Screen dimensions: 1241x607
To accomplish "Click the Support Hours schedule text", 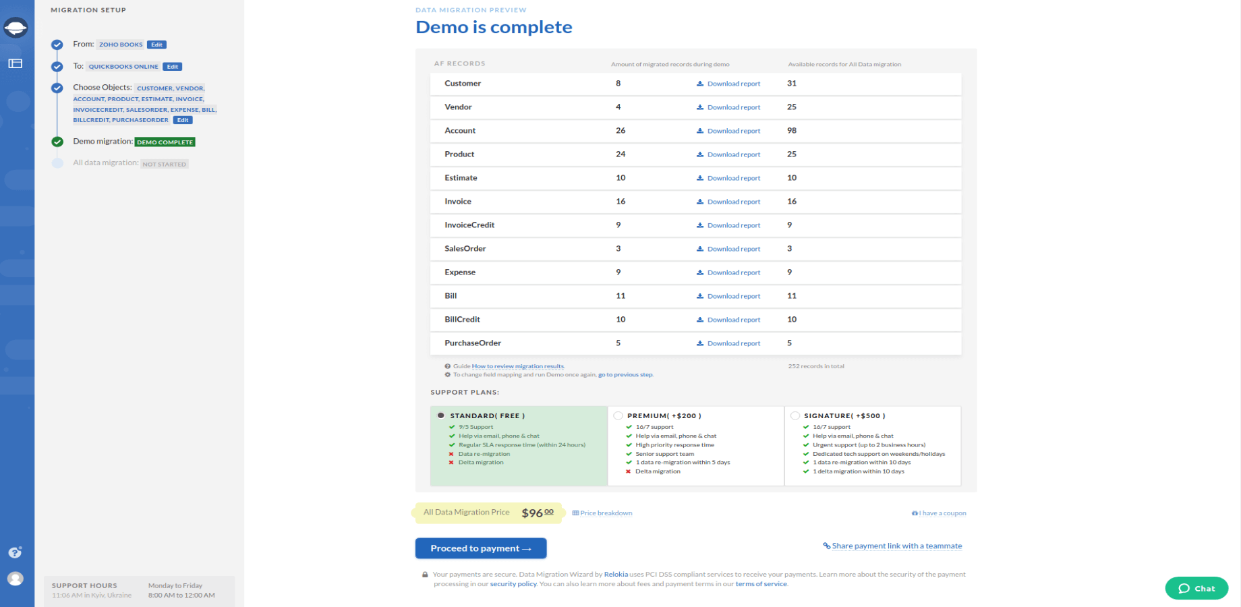I will [x=181, y=591].
